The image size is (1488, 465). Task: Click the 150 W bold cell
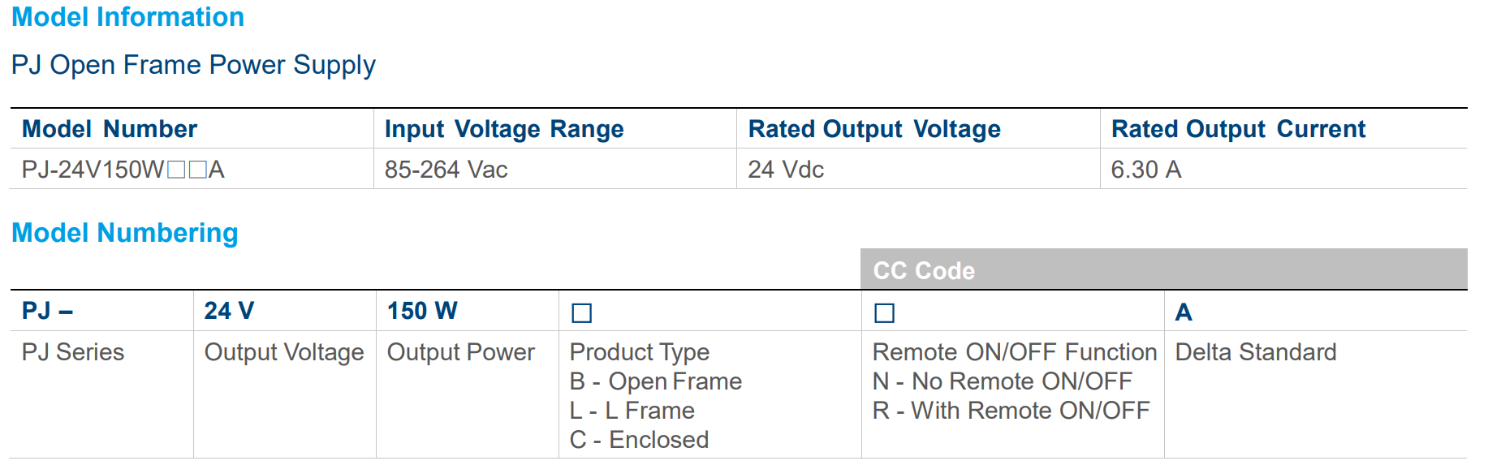[x=422, y=311]
